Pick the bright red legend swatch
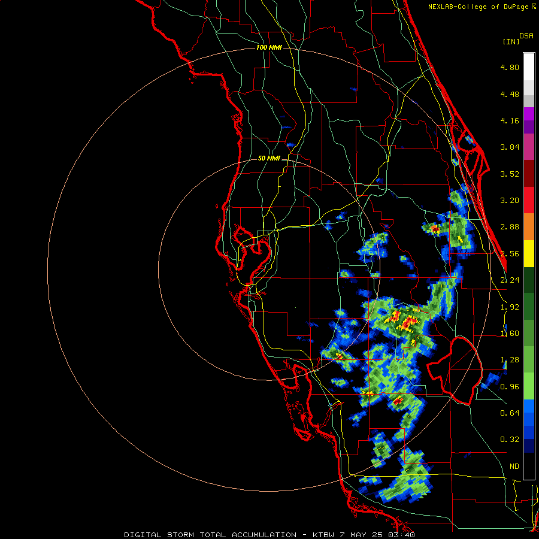 [529, 200]
